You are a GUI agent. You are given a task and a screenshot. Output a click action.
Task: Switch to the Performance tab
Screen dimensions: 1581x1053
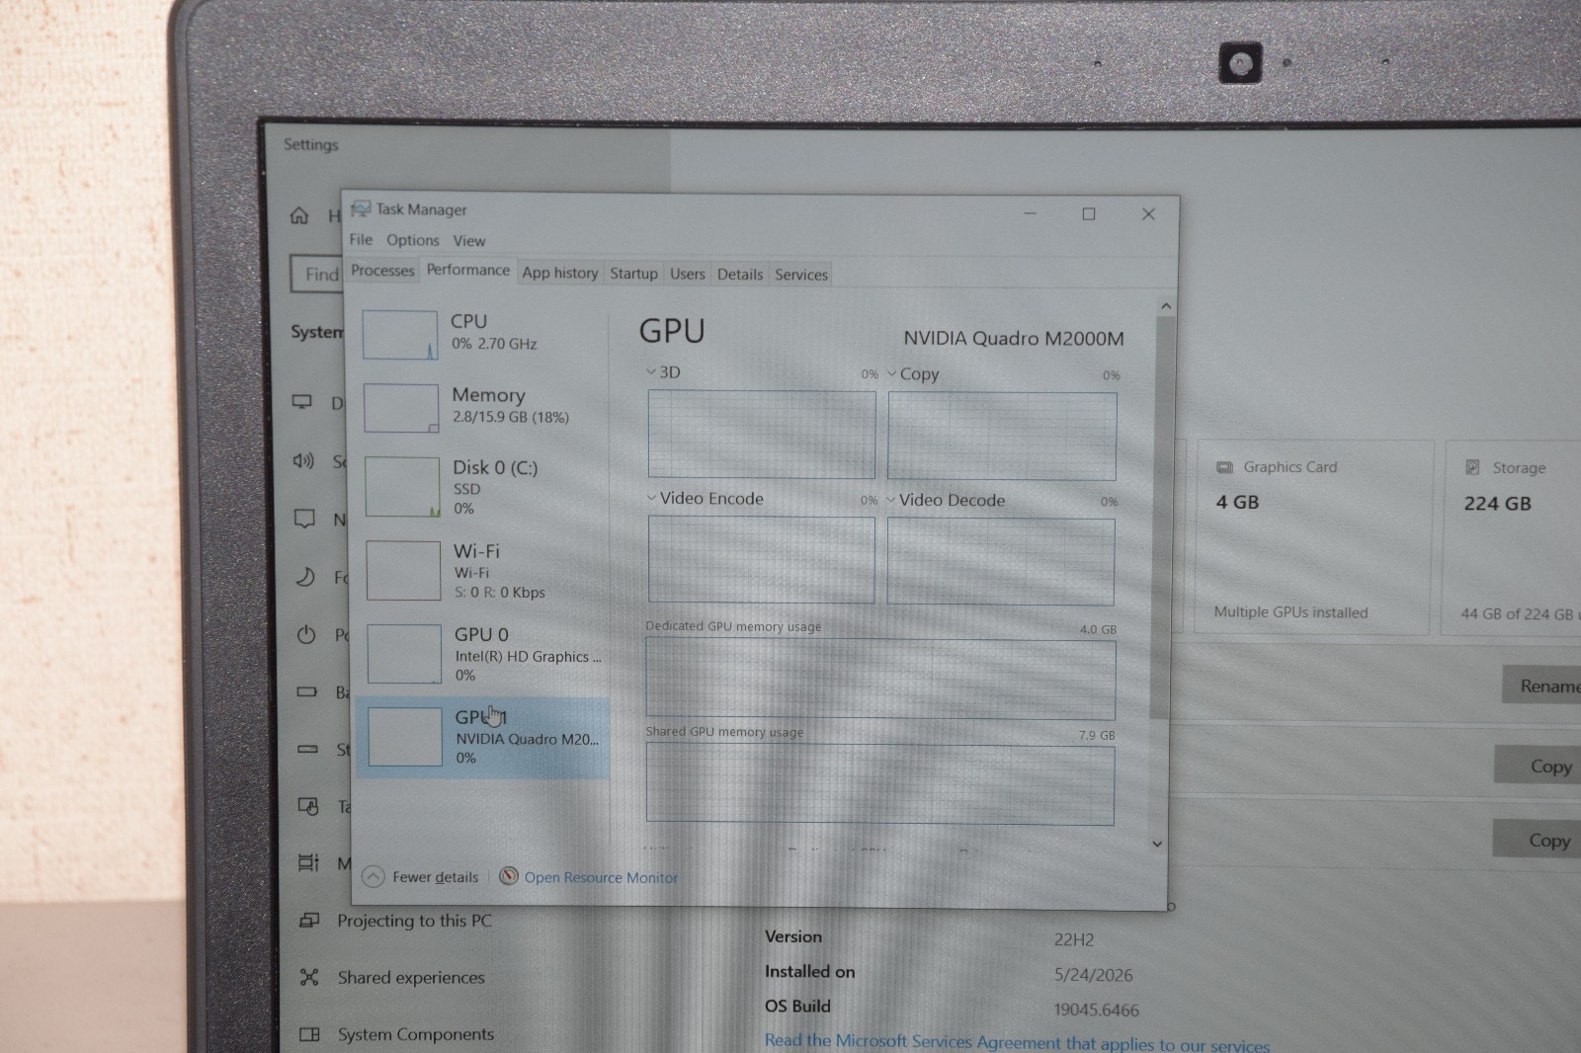(x=468, y=270)
